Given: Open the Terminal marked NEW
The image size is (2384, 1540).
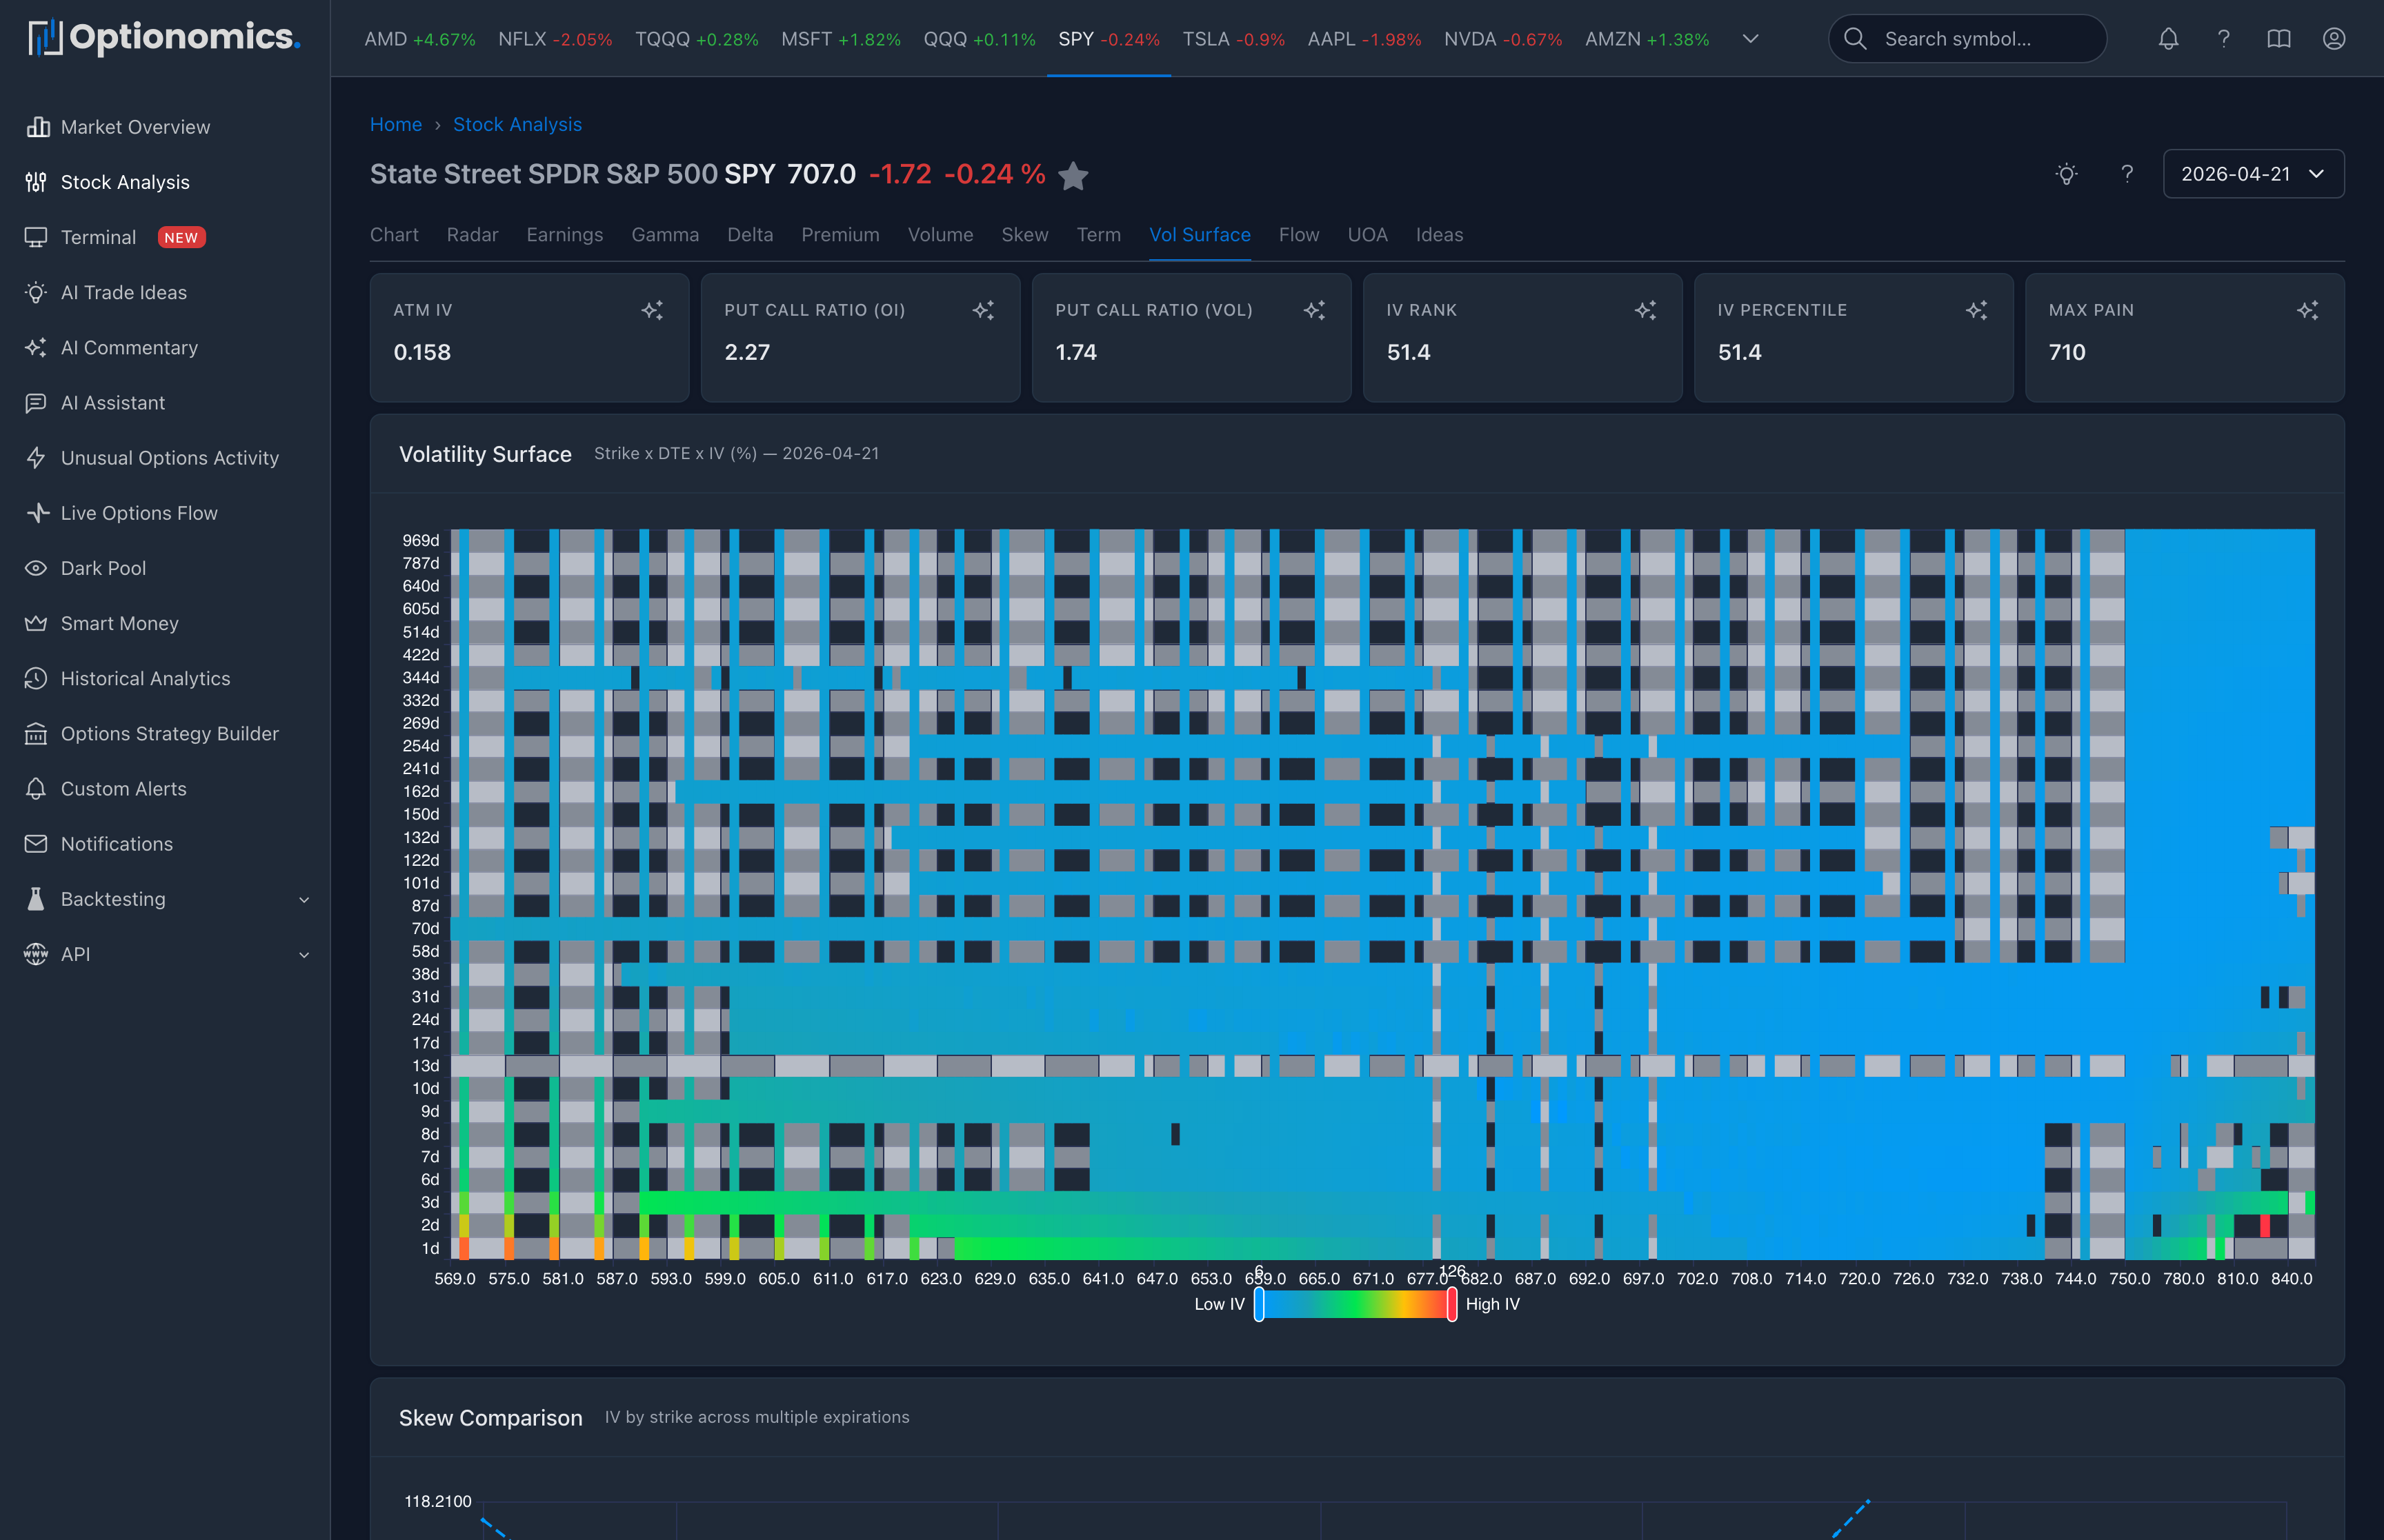Looking at the screenshot, I should 99,237.
